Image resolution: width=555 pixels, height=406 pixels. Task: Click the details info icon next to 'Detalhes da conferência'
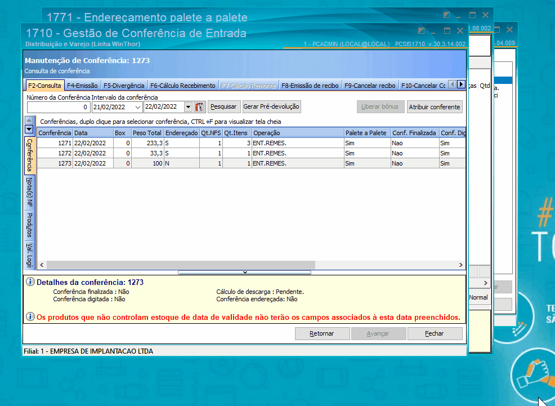point(30,282)
